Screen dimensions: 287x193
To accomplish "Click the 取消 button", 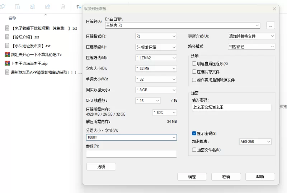I will click(x=226, y=177).
